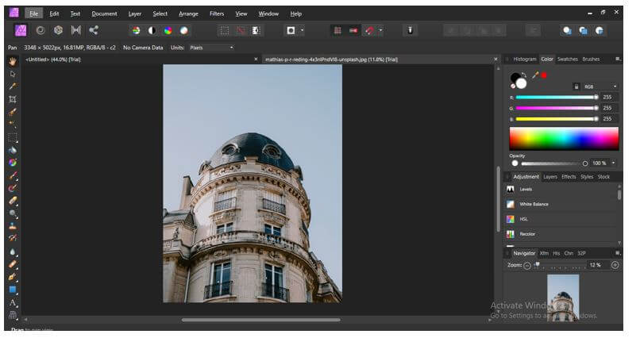Viewport: 640px width, 338px height.
Task: Select the Move (arrow) tool
Action: coord(13,75)
